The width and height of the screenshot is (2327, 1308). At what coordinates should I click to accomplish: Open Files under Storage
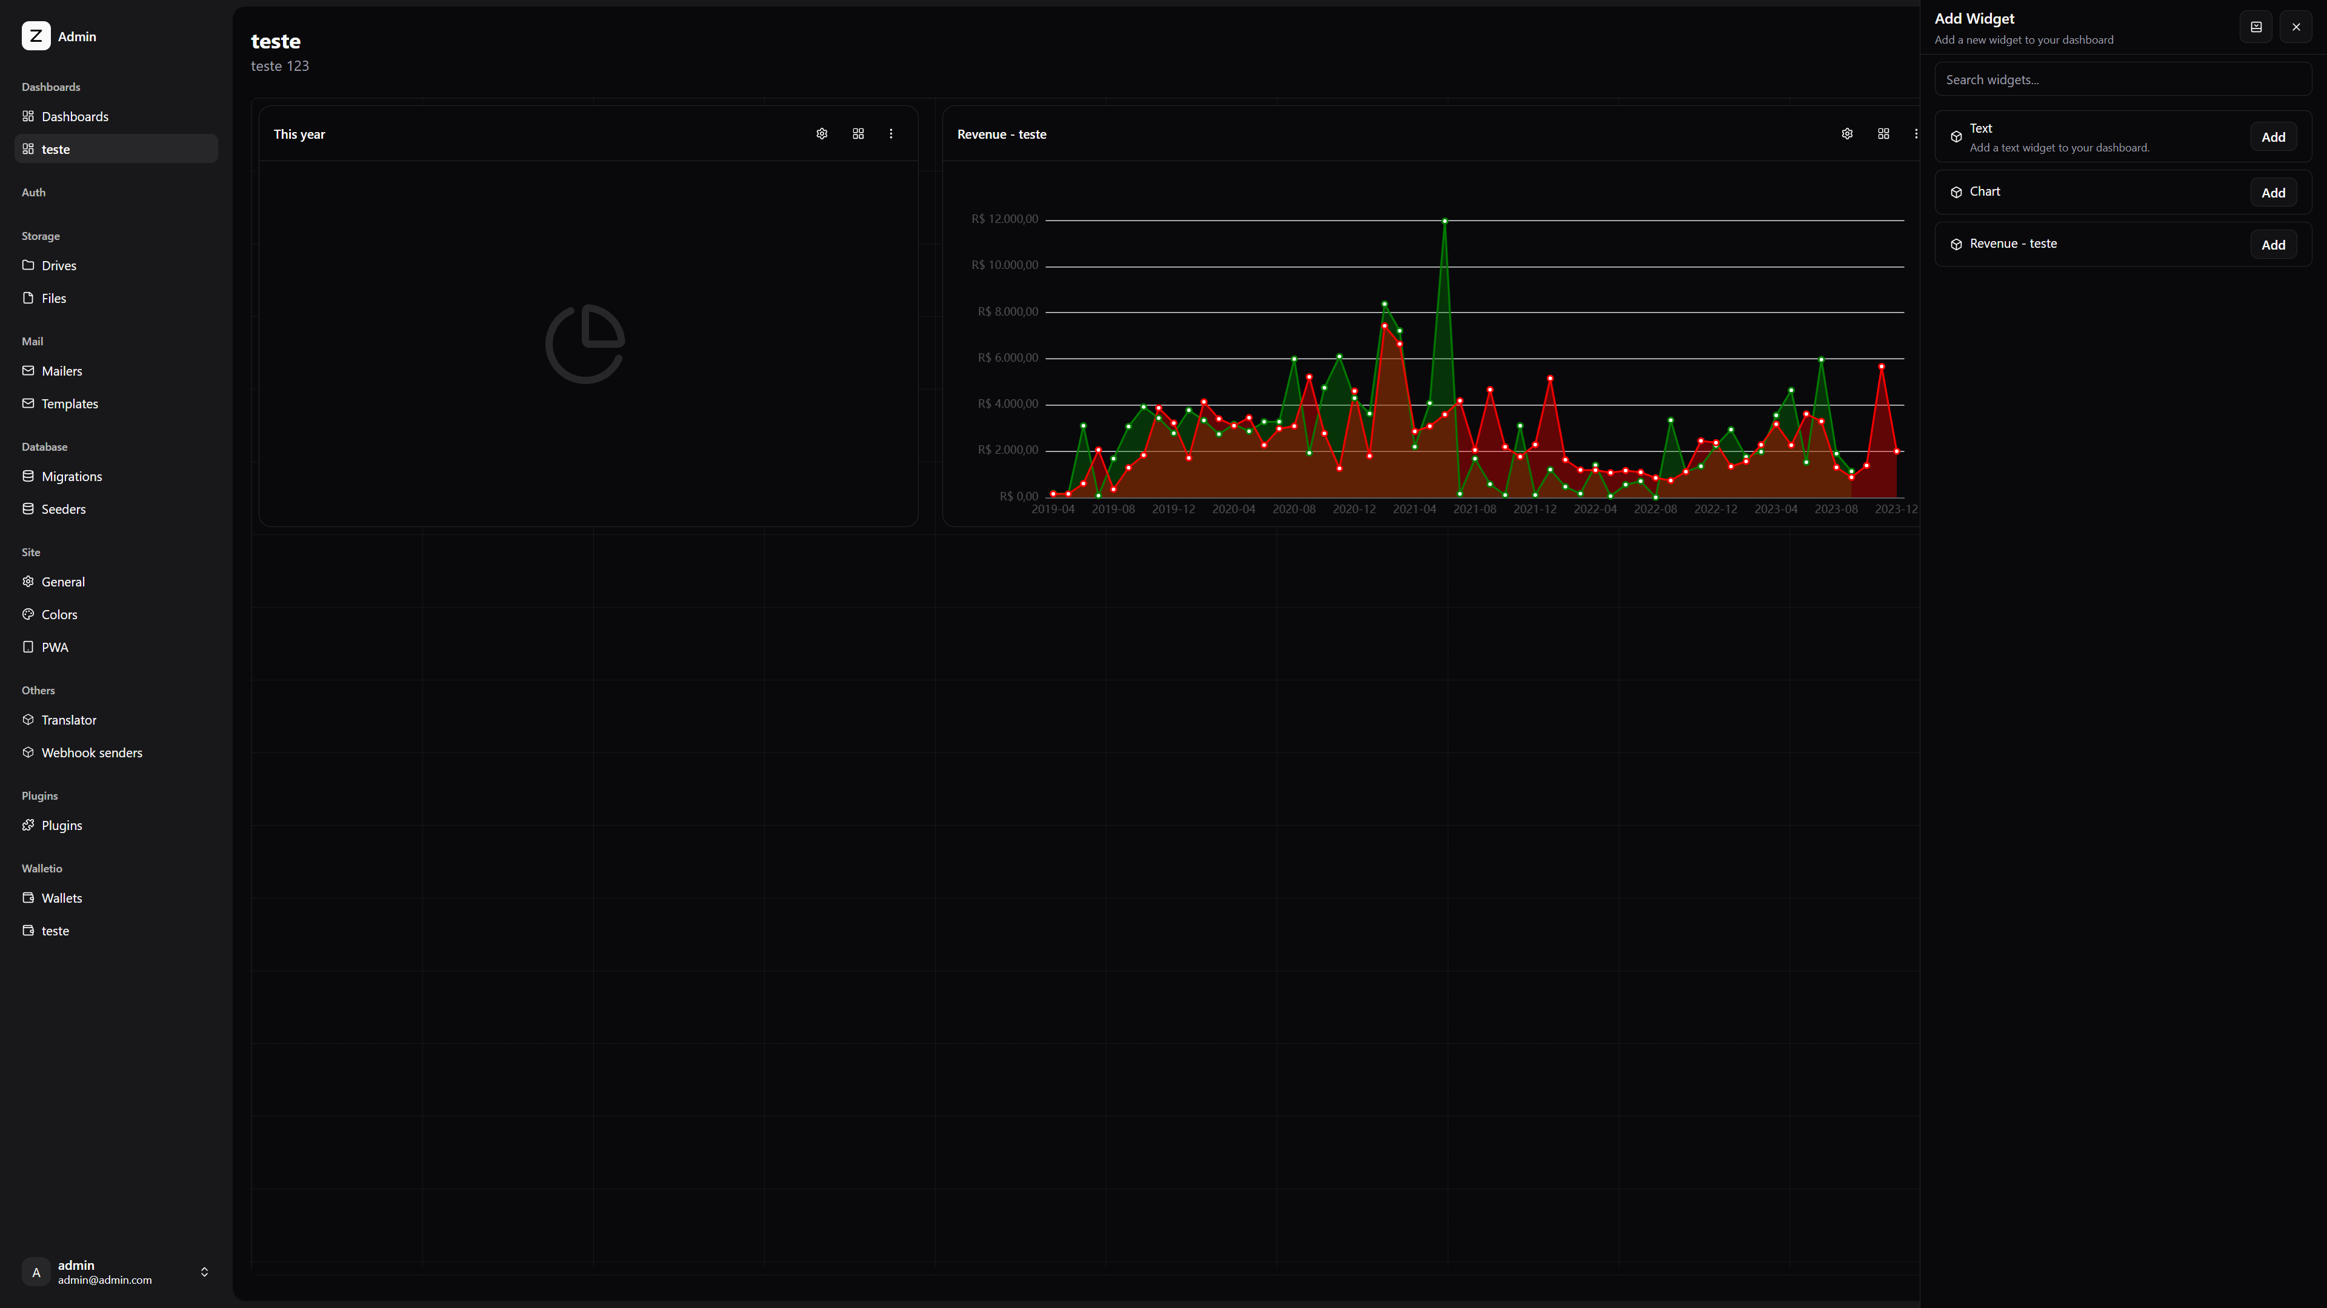tap(116, 298)
